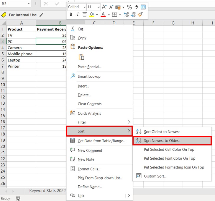This screenshot has width=215, height=201.
Task: Choose Delete... from context menu
Action: click(x=100, y=95)
